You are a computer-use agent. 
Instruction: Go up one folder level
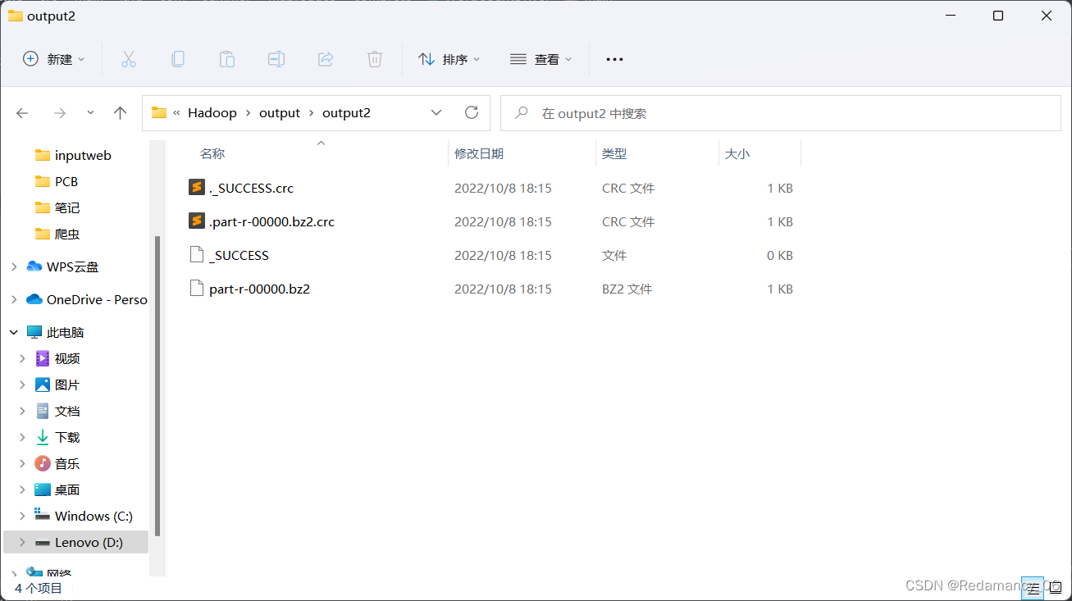[x=120, y=113]
